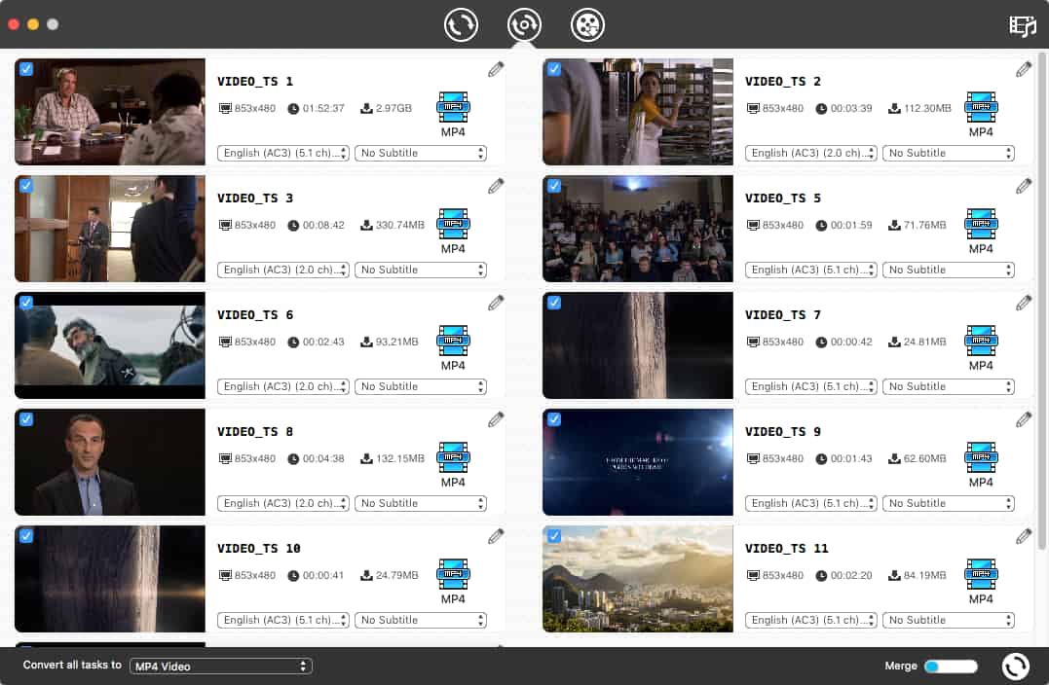
Task: Edit VIDEO_TS 11 with pencil icon
Action: tap(1024, 537)
